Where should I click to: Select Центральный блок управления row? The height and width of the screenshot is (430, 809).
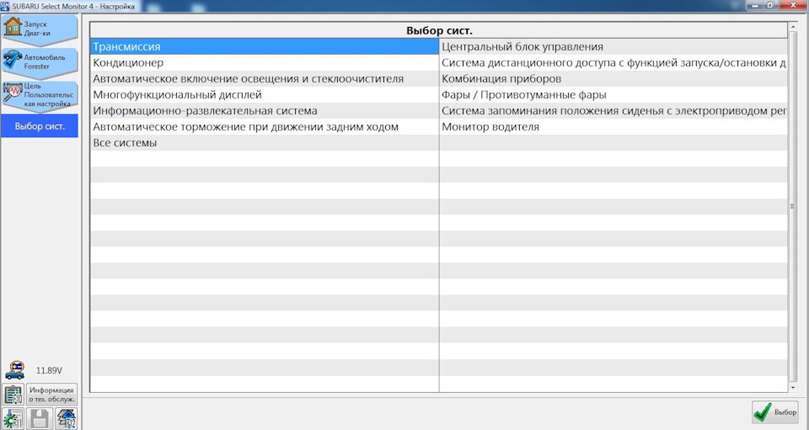[x=613, y=46]
